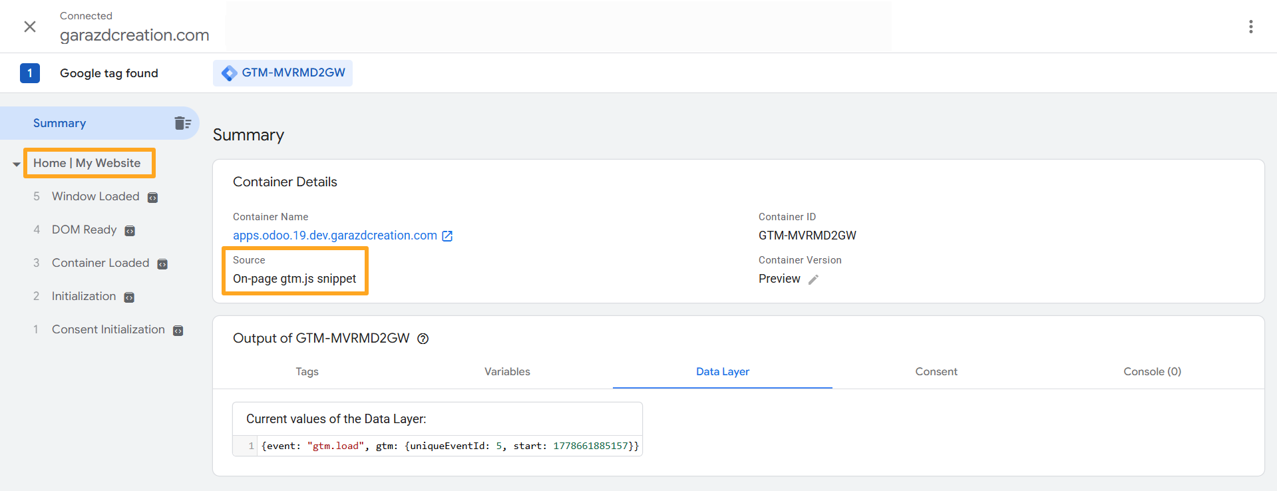Collapse the Home | My Website page group
The image size is (1277, 491).
pyautogui.click(x=16, y=164)
